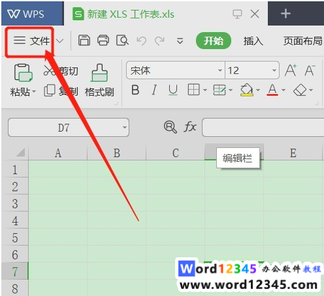Open the 文件 menu
The width and height of the screenshot is (324, 296).
point(32,41)
